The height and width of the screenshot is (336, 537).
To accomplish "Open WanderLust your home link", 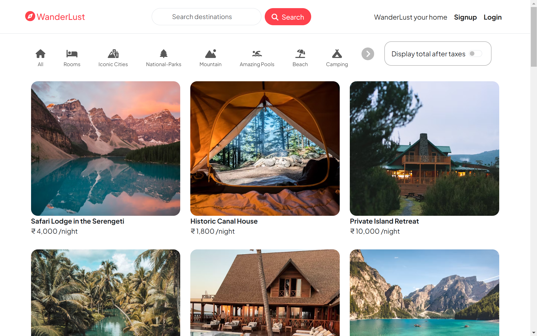I will tap(411, 17).
